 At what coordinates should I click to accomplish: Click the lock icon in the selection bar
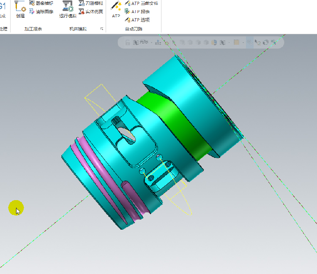pos(128,42)
